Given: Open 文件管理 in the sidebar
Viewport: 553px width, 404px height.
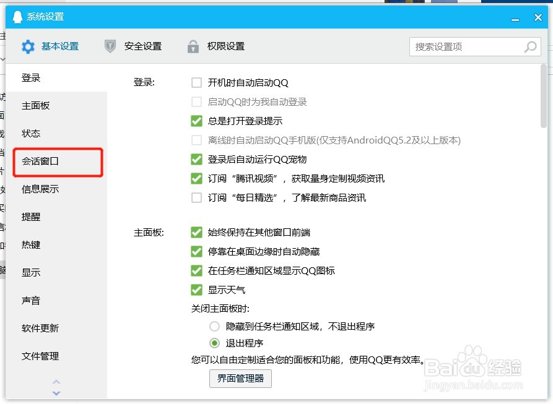Looking at the screenshot, I should tap(56, 356).
